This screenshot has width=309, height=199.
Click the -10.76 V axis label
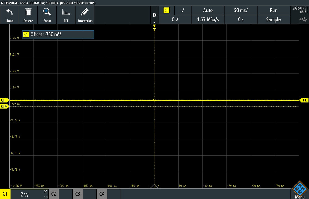tap(16, 186)
